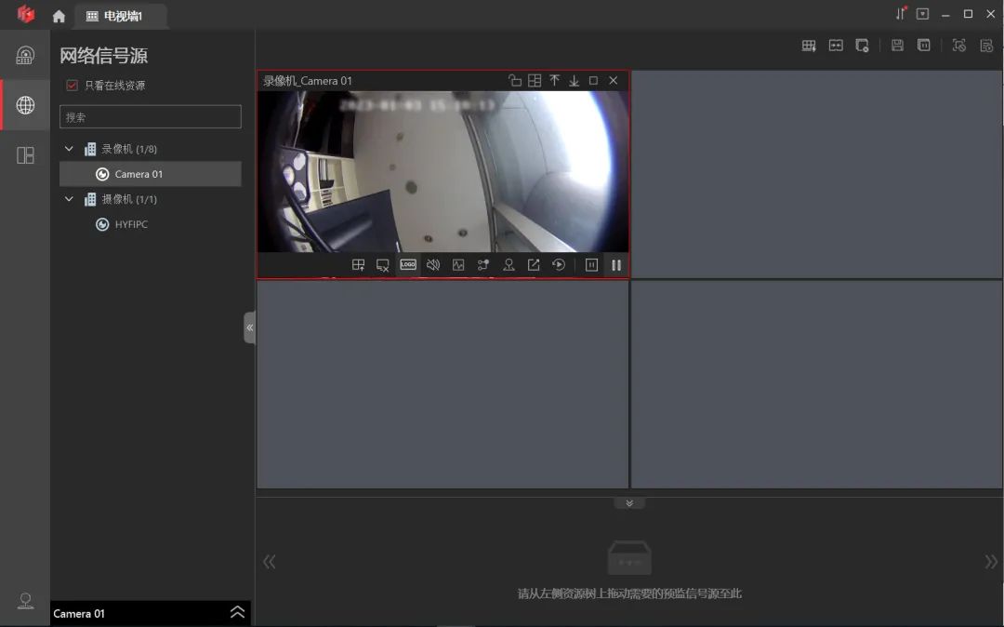Split the window using the grid icon
The width and height of the screenshot is (1004, 627).
coord(535,81)
